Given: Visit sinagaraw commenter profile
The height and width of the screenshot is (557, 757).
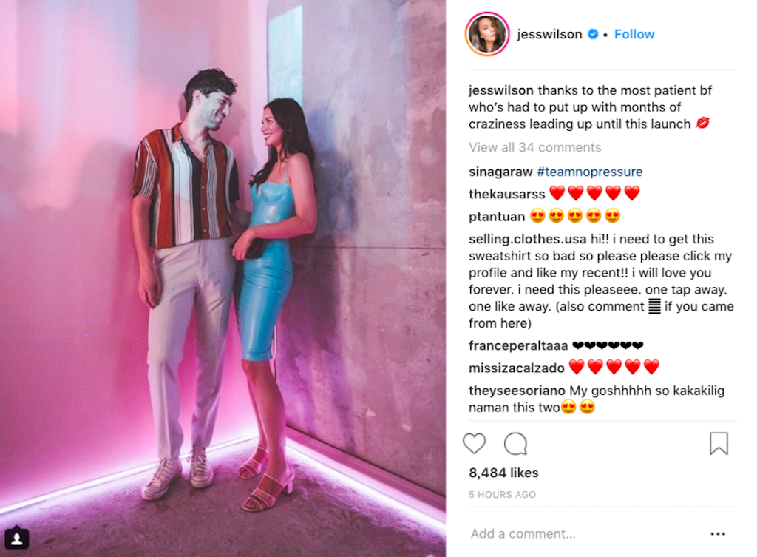Looking at the screenshot, I should (x=500, y=172).
